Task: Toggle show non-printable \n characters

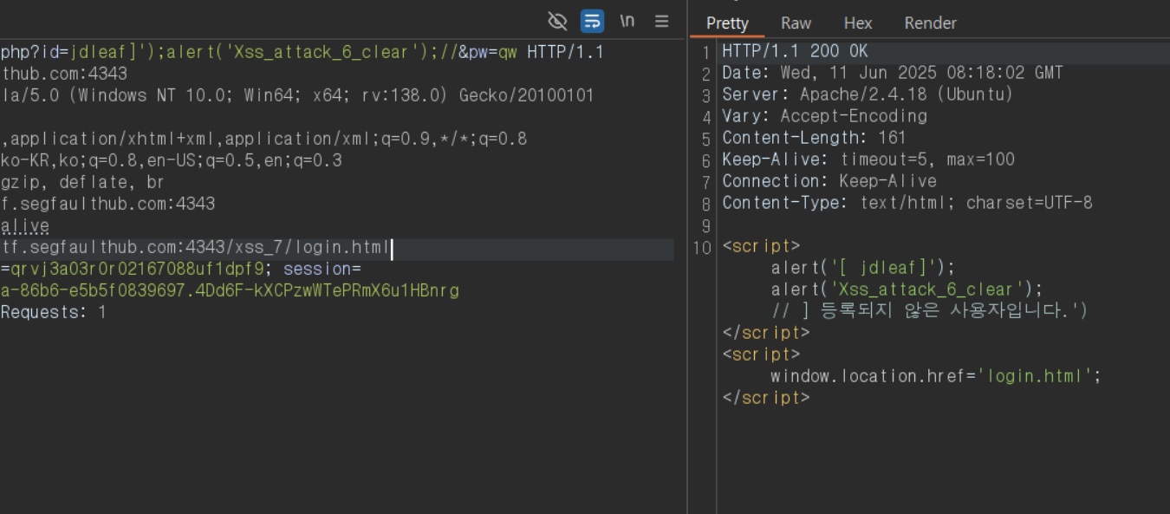Action: point(627,21)
